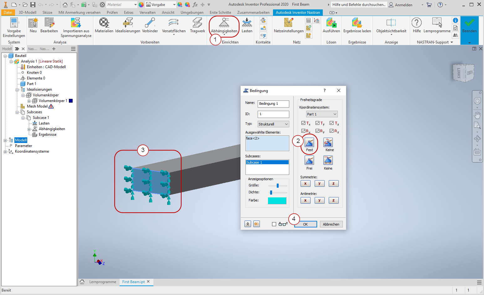Open Netzeinstellungen mesh settings

tap(289, 25)
